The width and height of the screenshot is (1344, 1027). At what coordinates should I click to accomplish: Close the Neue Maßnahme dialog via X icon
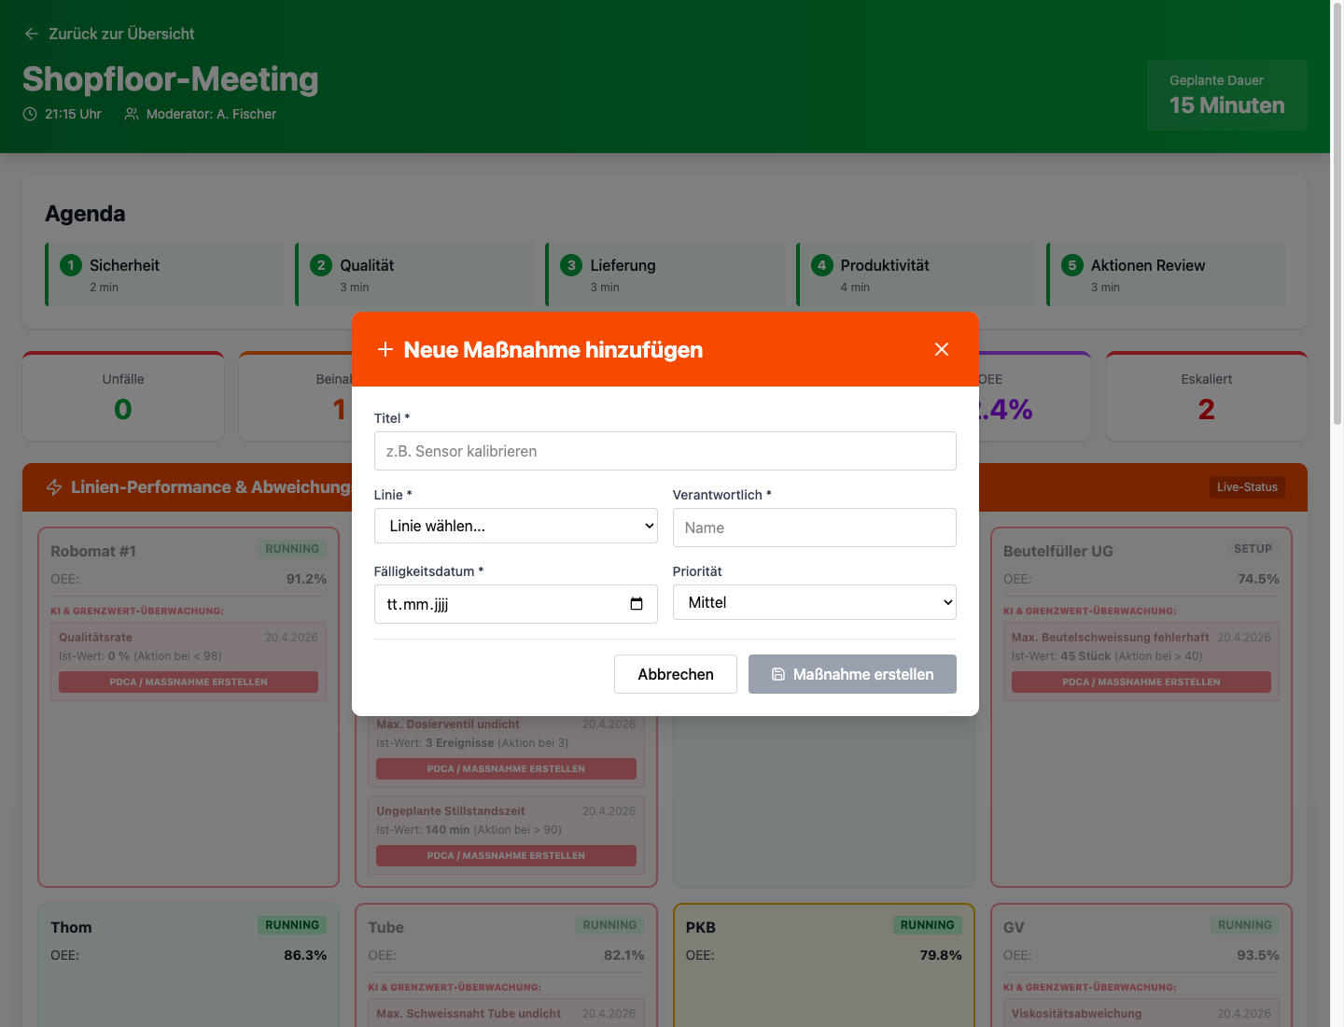pyautogui.click(x=941, y=349)
